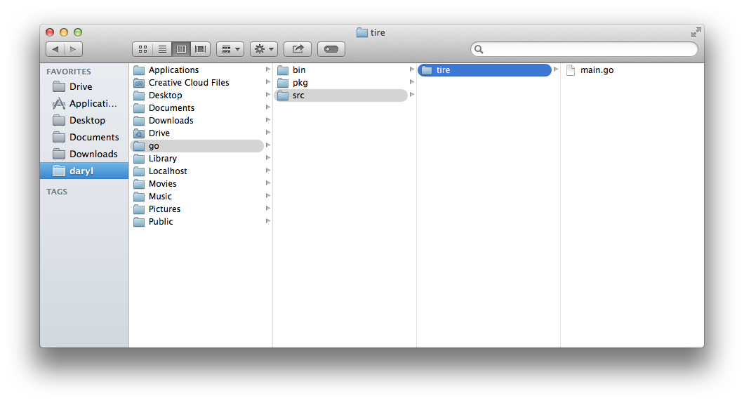744x403 pixels.
Task: Enter full screen with the corner arrows
Action: coord(696,32)
